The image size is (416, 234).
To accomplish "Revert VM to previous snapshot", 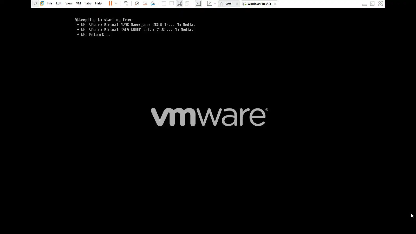I will click(x=145, y=4).
